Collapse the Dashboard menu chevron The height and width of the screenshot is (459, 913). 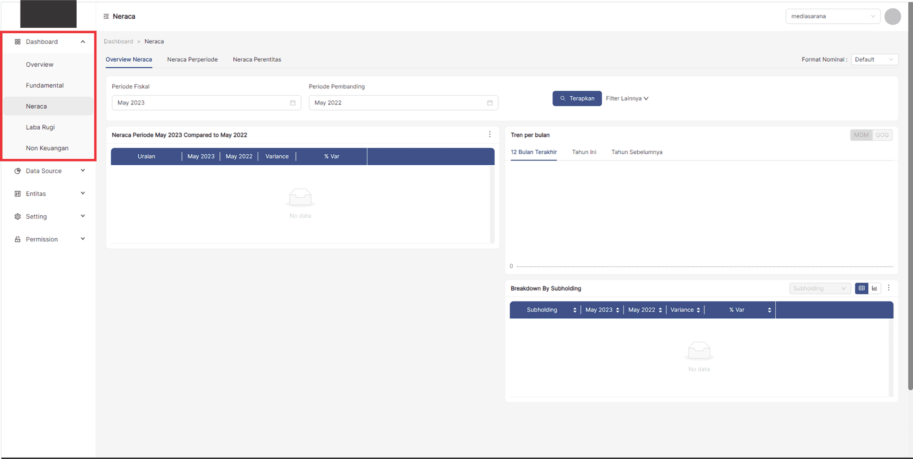click(83, 42)
